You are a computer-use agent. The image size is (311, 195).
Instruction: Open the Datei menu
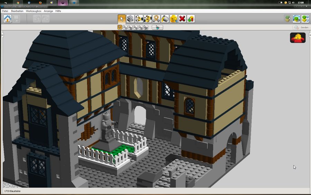tap(5, 11)
